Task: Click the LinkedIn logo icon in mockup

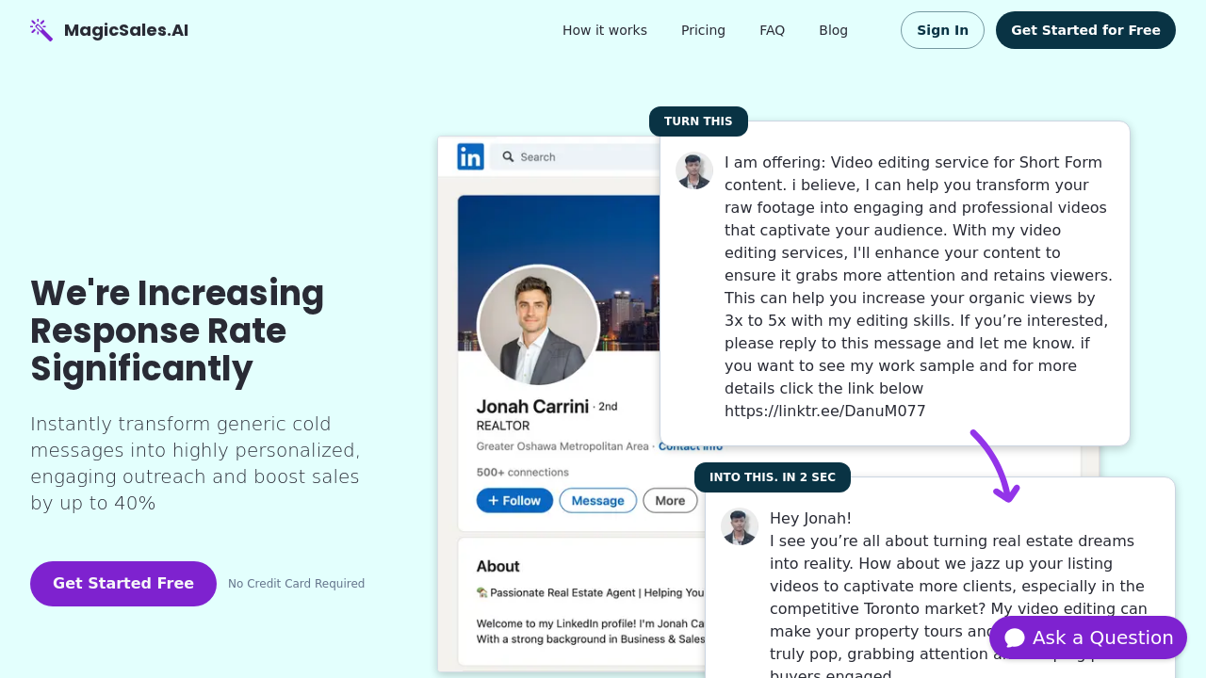Action: (x=470, y=156)
